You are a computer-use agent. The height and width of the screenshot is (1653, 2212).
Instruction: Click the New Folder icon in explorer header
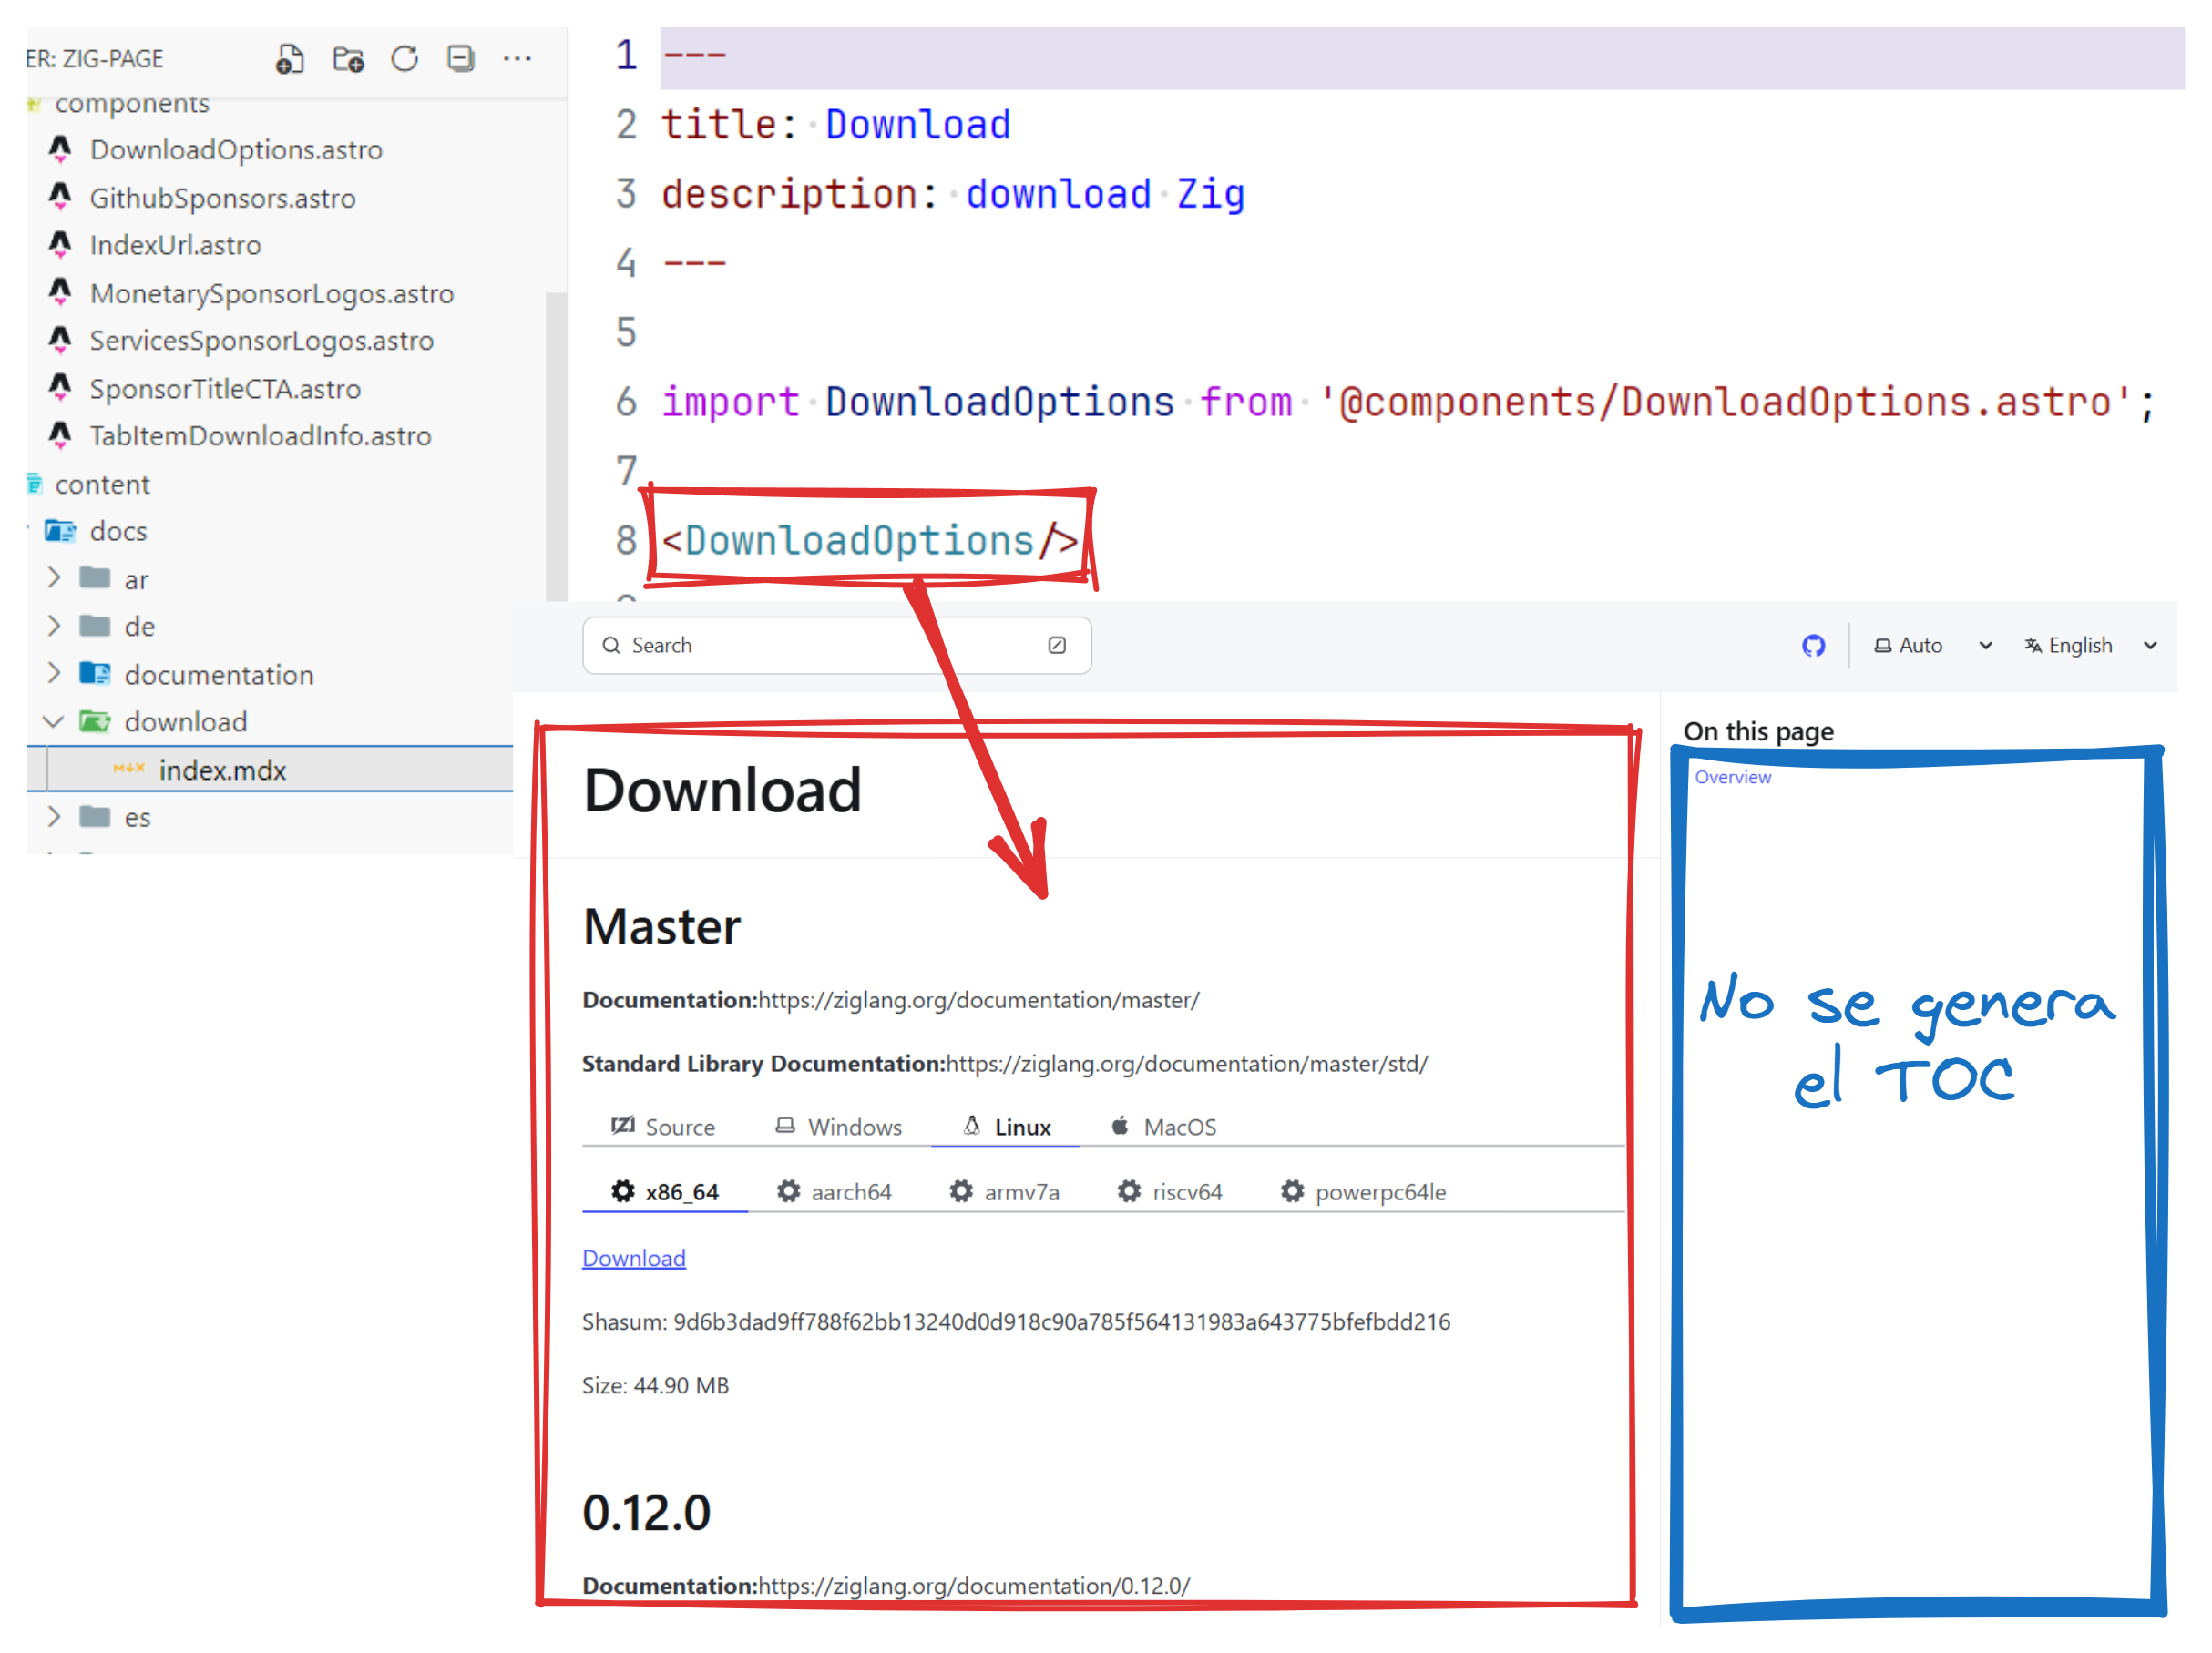[348, 59]
